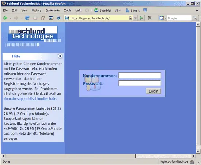Collapse the Hilfe panel with chevron button
This screenshot has height=165, width=201.
click(60, 56)
